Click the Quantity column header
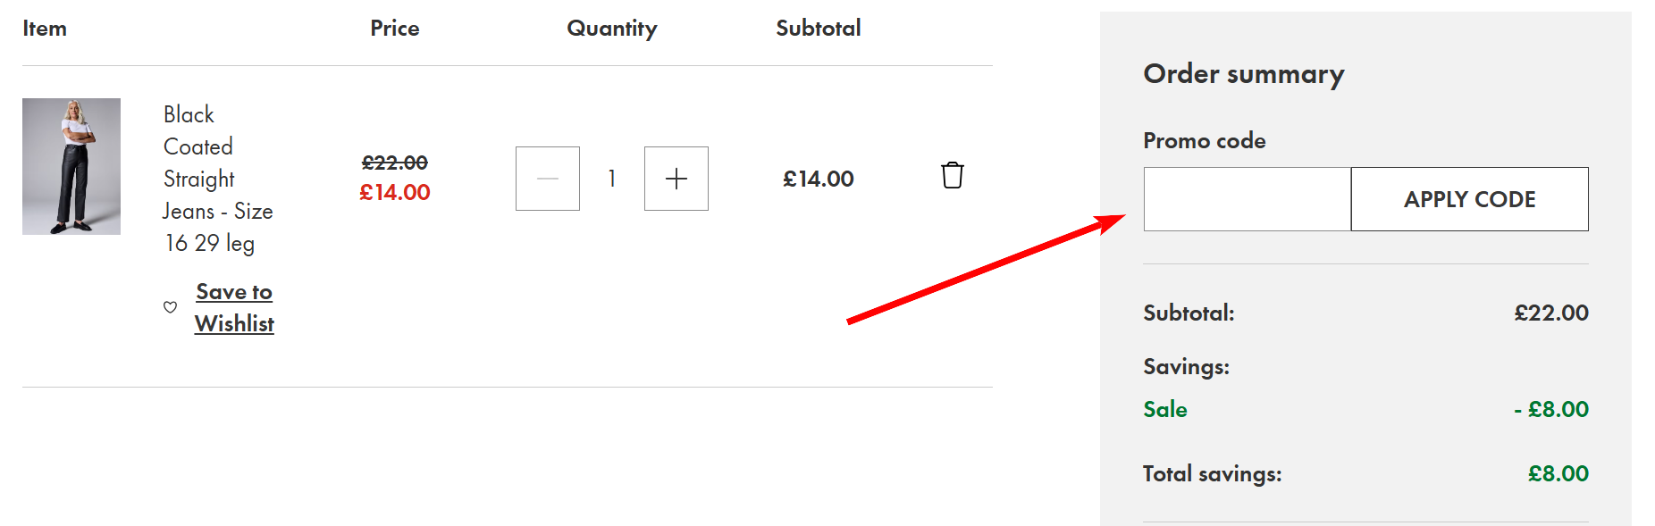1655x526 pixels. (x=612, y=29)
